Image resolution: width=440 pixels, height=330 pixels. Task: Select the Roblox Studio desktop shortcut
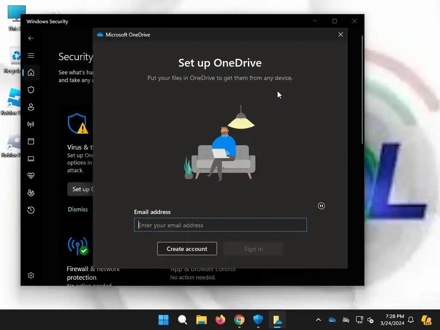tap(11, 101)
